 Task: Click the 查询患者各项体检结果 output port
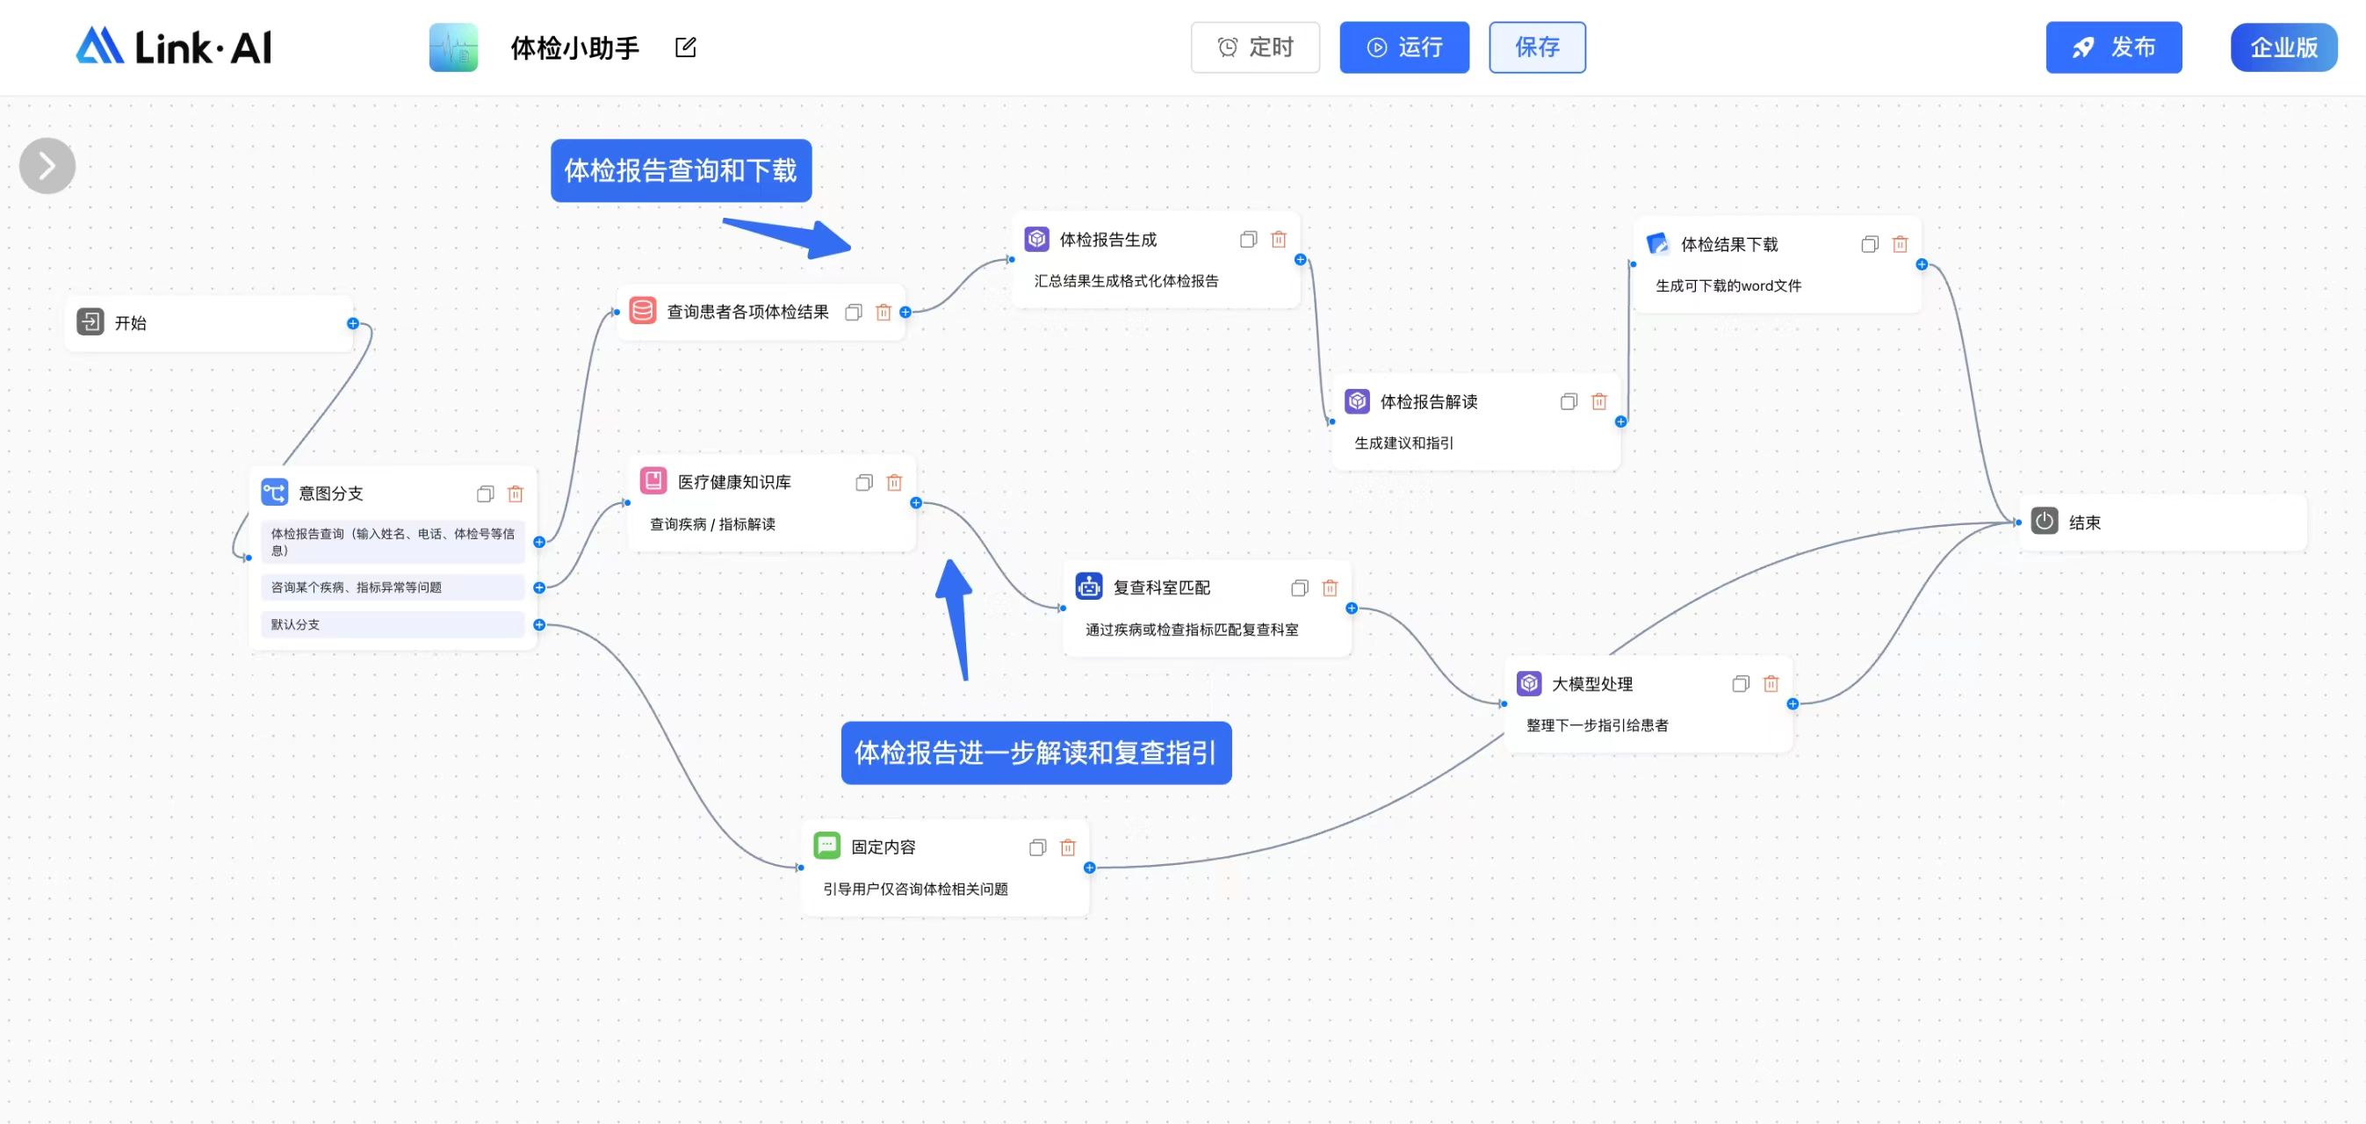(905, 313)
